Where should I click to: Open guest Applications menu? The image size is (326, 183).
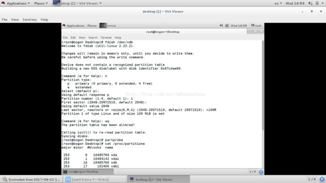(75, 26)
